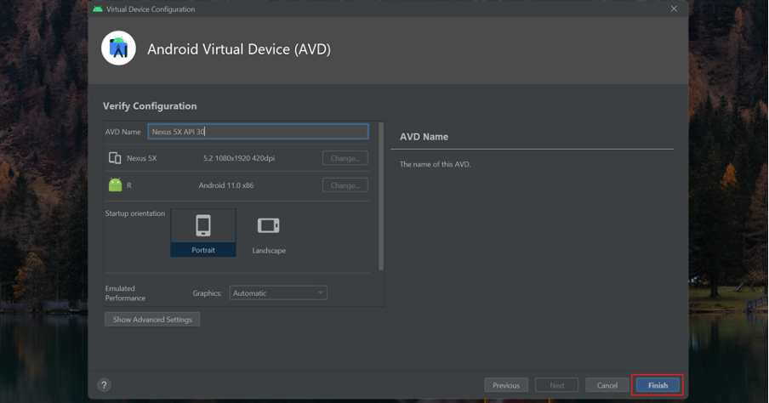This screenshot has width=769, height=403.
Task: Close the Virtual Device Configuration window
Action: (674, 9)
